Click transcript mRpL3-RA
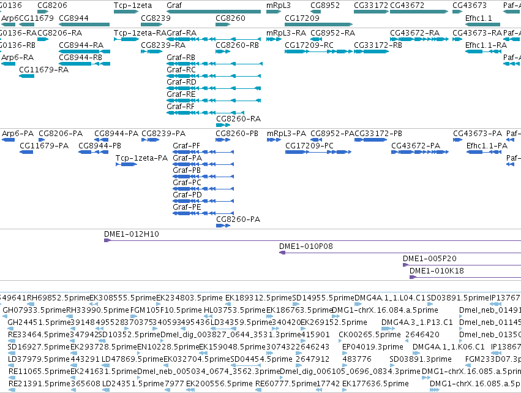Image resolution: width=521 pixels, height=393 pixels. pyautogui.click(x=274, y=39)
